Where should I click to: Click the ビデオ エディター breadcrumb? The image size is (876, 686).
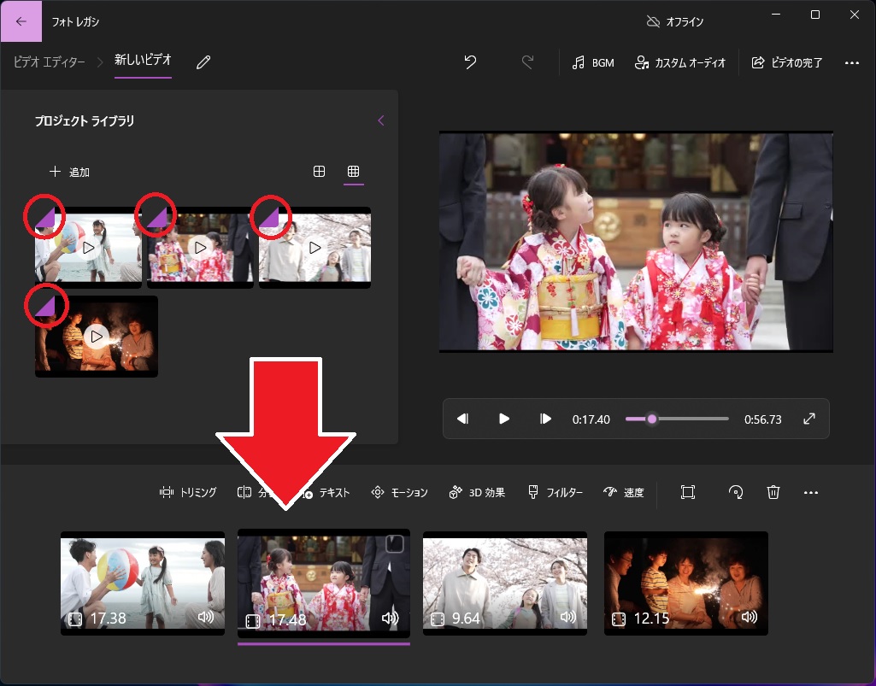coord(50,62)
